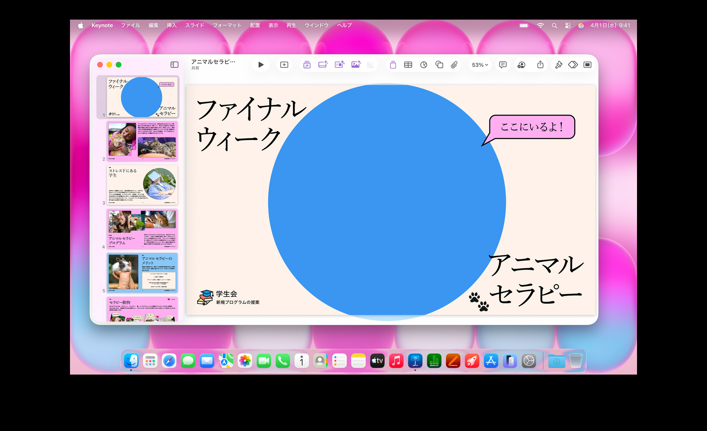707x431 pixels.
Task: Select slide 3 thumbnail ストレス下にある学生
Action: click(x=142, y=185)
